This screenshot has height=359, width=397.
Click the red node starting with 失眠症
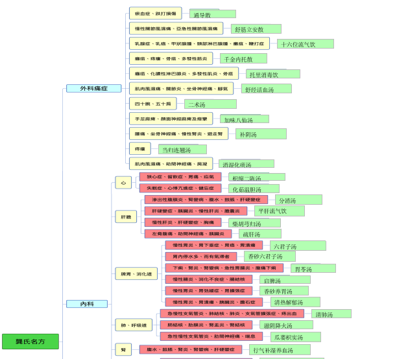(x=180, y=188)
